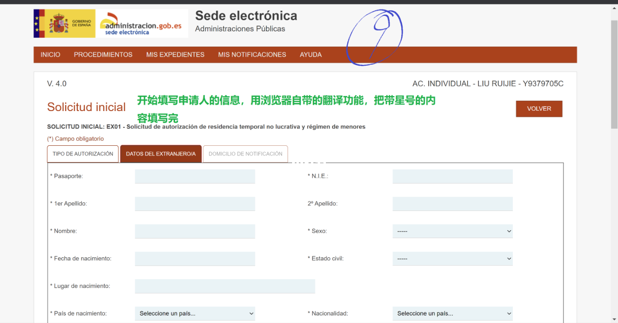The height and width of the screenshot is (323, 618).
Task: Click the Sede electrónica heading
Action: pyautogui.click(x=246, y=15)
